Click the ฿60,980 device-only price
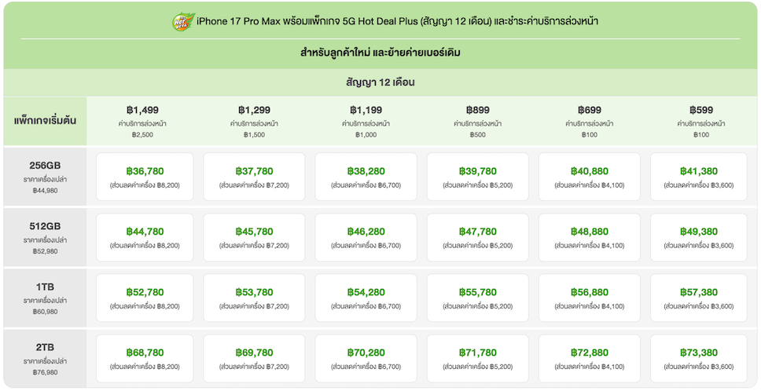The height and width of the screenshot is (391, 761). point(45,312)
